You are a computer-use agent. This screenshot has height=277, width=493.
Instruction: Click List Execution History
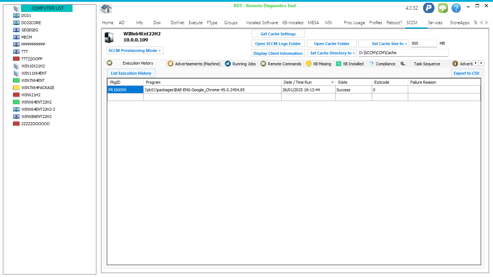tap(131, 73)
